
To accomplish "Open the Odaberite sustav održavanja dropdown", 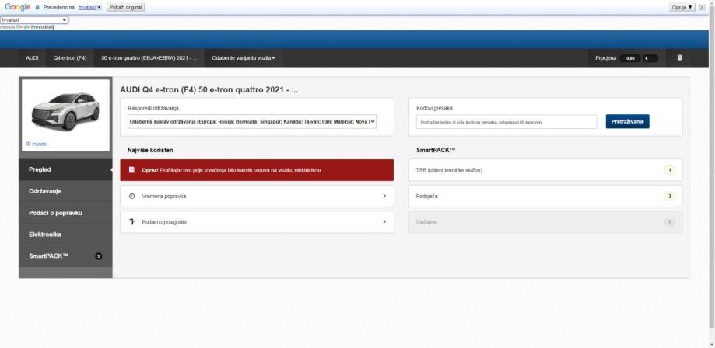I will (x=252, y=122).
